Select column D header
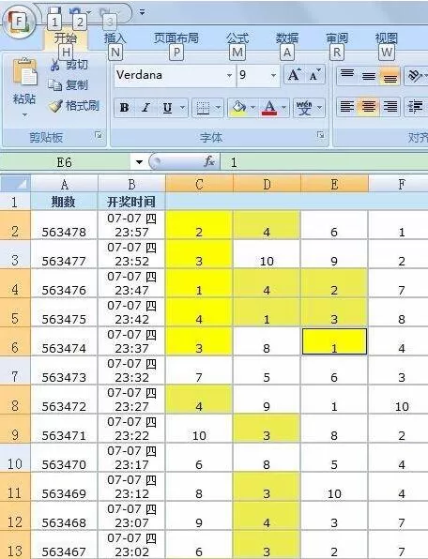Viewport: 428px width, 559px height. point(267,184)
